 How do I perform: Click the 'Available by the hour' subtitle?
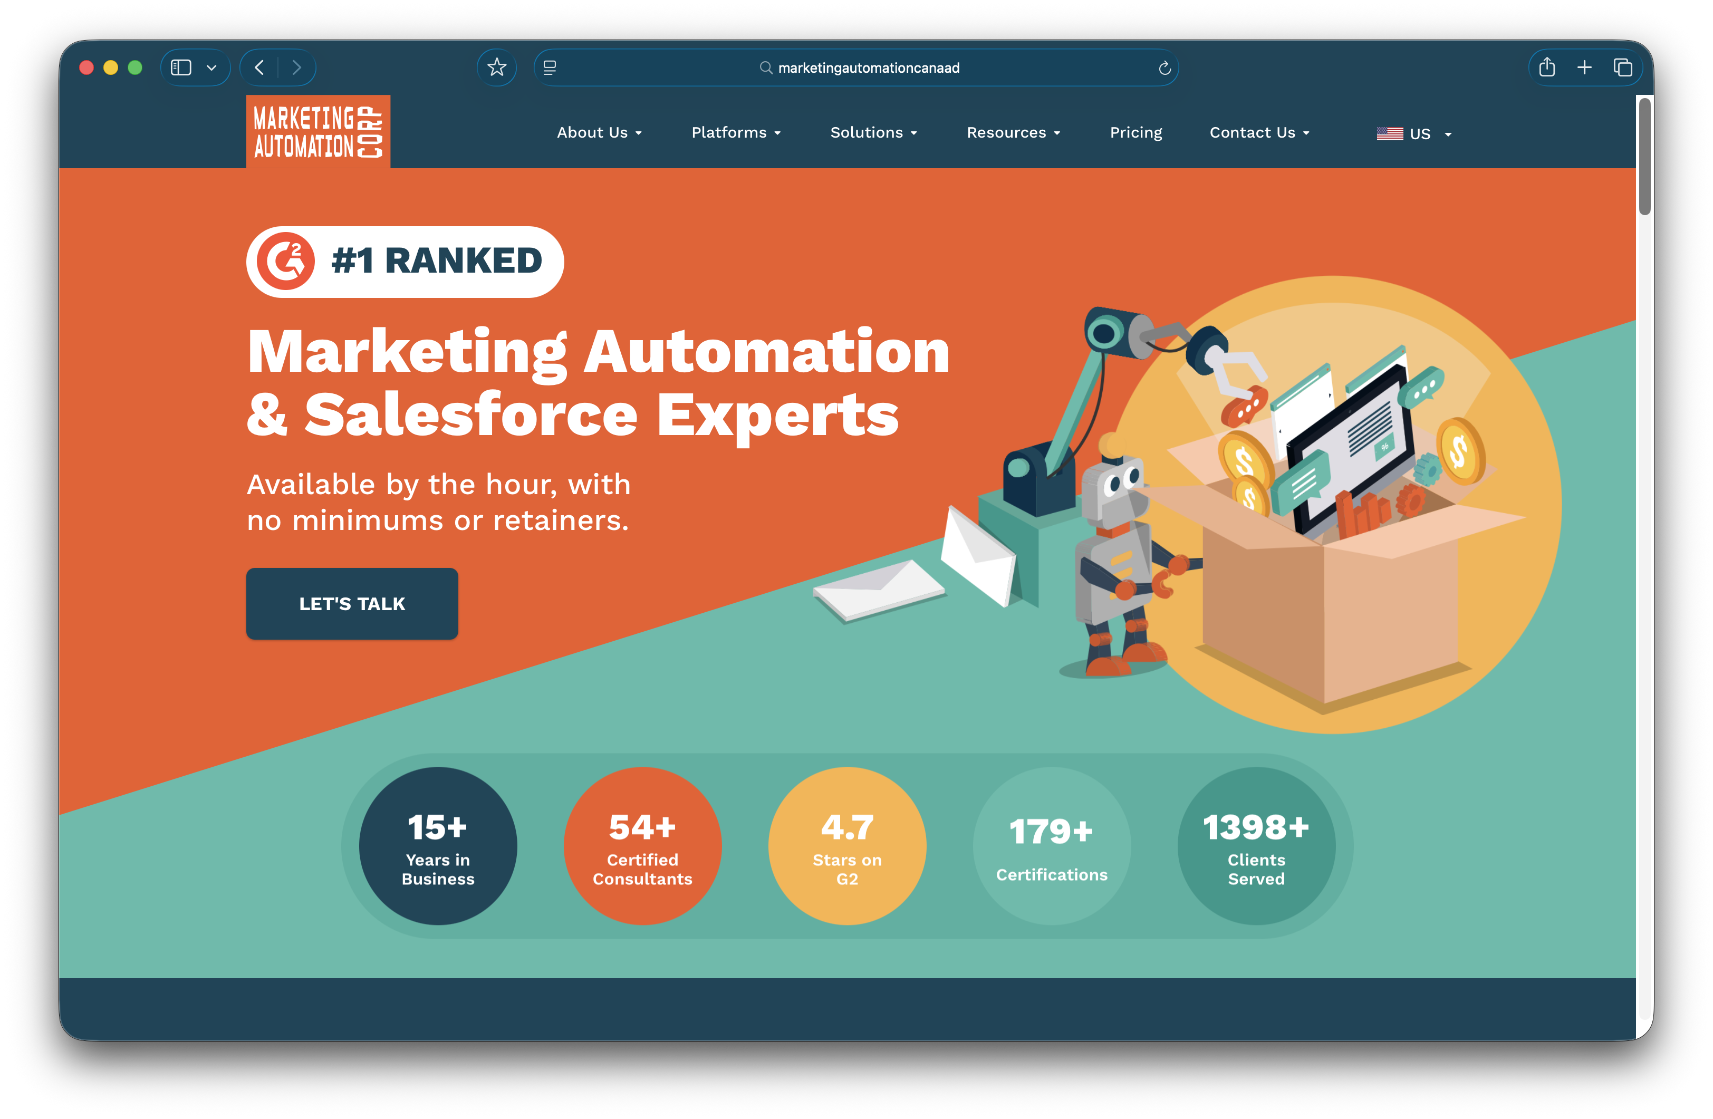(438, 503)
